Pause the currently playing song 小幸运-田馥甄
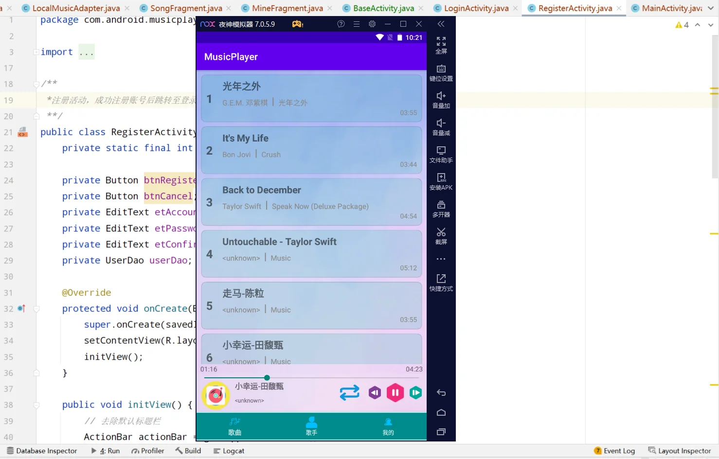 pos(395,392)
